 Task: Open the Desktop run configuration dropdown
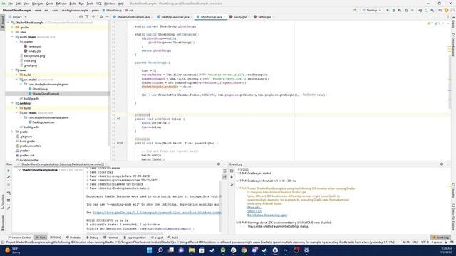coord(372,10)
